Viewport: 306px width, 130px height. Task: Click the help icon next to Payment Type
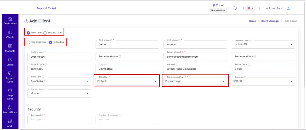[x=44, y=89]
